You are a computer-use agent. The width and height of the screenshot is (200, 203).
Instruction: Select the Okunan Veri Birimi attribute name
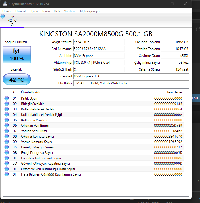pos(35,126)
